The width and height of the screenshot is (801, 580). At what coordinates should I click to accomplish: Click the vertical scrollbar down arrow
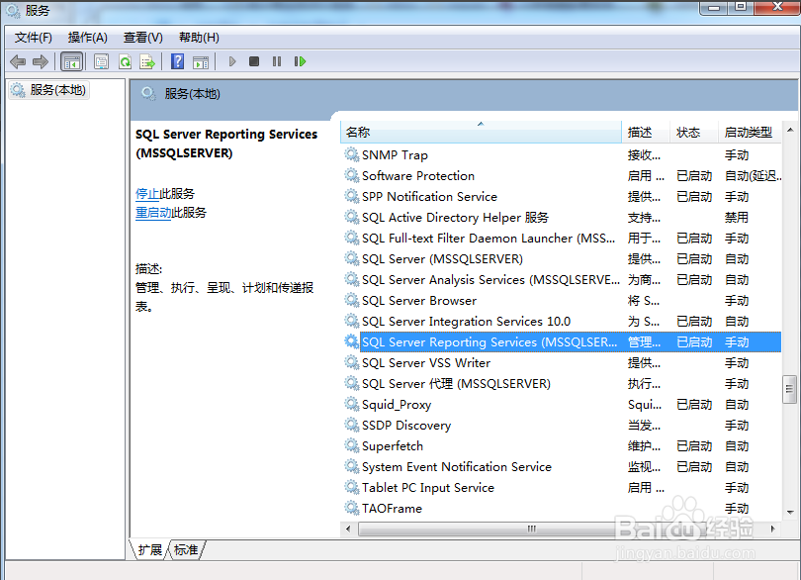coord(790,513)
